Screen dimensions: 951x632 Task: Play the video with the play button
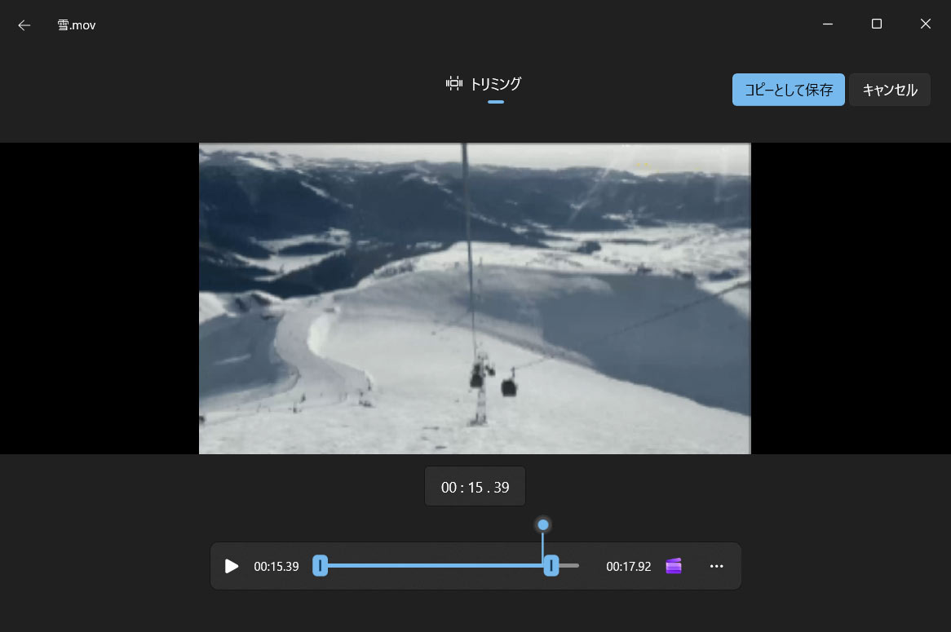click(231, 566)
